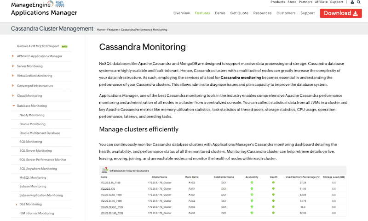368x221 pixels.
Task: Open MySQL Monitoring sidebar link
Action: point(33,177)
